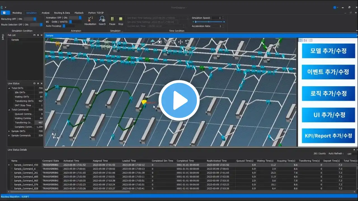Select the magnifier zoom tool in viewport
This screenshot has width=358, height=201.
(173, 42)
